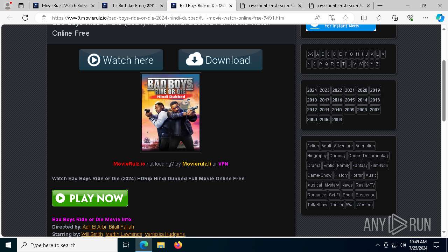Open the Collections icon
Viewport: 448px width, 252px height.
(x=395, y=18)
